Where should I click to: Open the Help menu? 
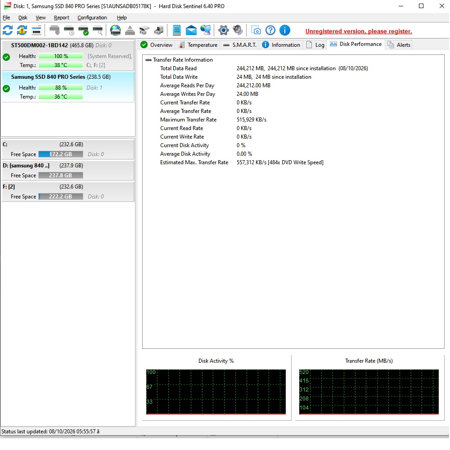121,18
